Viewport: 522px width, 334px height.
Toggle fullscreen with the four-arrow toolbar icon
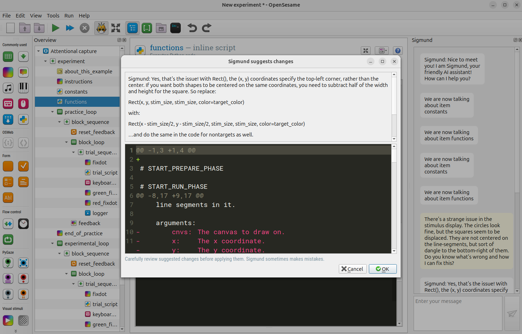[116, 28]
